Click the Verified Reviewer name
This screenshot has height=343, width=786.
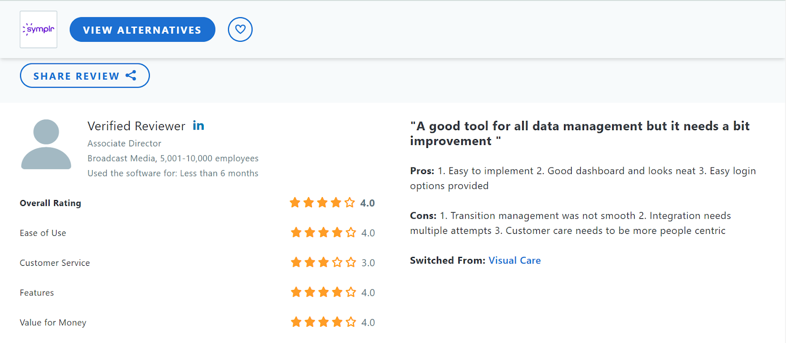pos(137,126)
